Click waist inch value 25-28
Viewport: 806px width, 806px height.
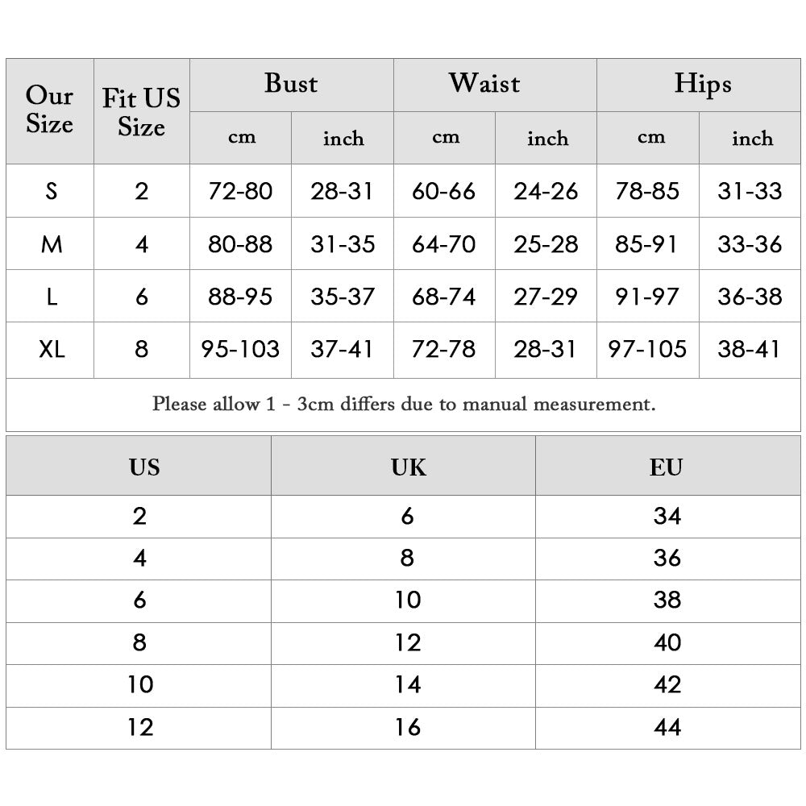(x=546, y=243)
